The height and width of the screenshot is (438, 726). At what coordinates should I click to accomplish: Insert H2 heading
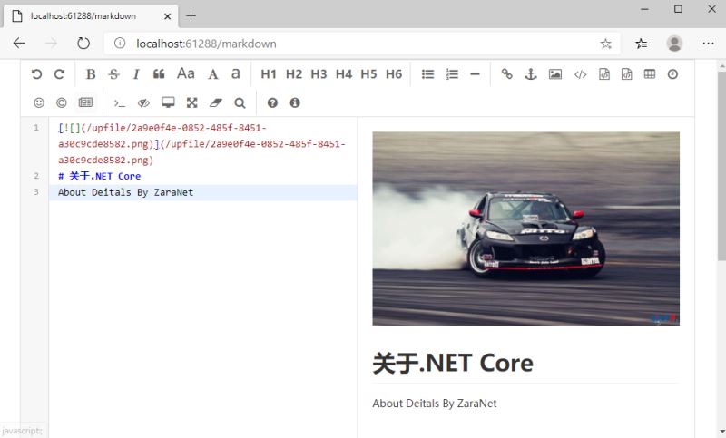(293, 74)
